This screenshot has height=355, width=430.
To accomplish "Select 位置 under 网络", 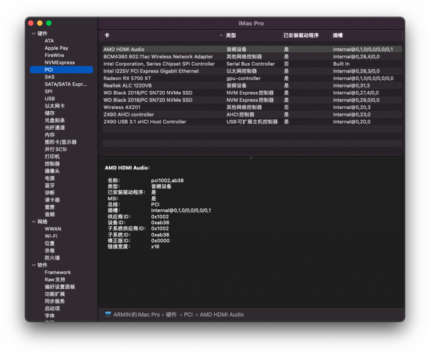I will [x=50, y=243].
